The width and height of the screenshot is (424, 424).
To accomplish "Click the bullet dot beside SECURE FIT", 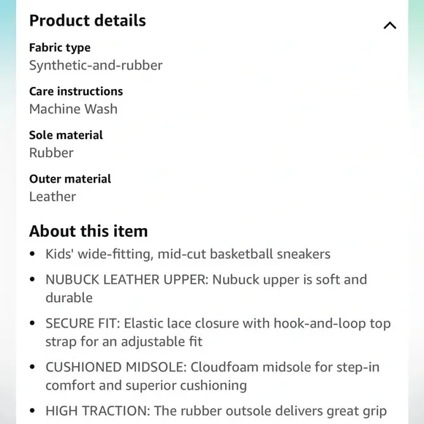I will [x=32, y=323].
